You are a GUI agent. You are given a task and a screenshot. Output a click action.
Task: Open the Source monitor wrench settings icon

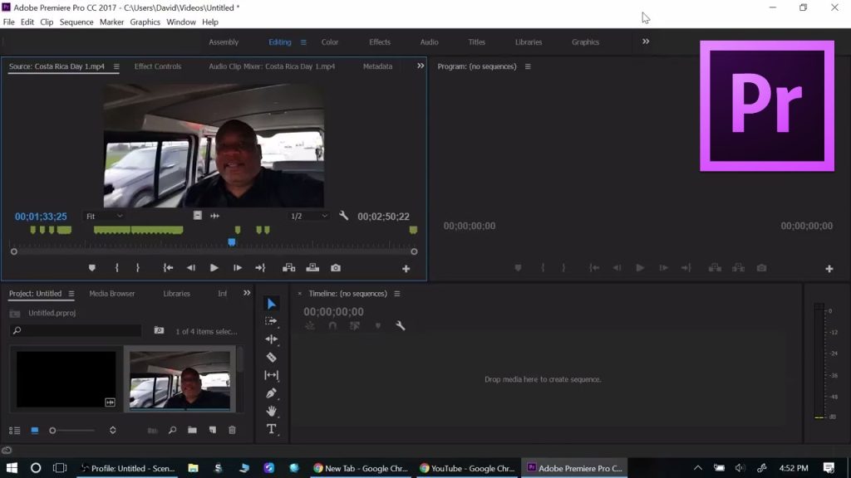click(343, 216)
